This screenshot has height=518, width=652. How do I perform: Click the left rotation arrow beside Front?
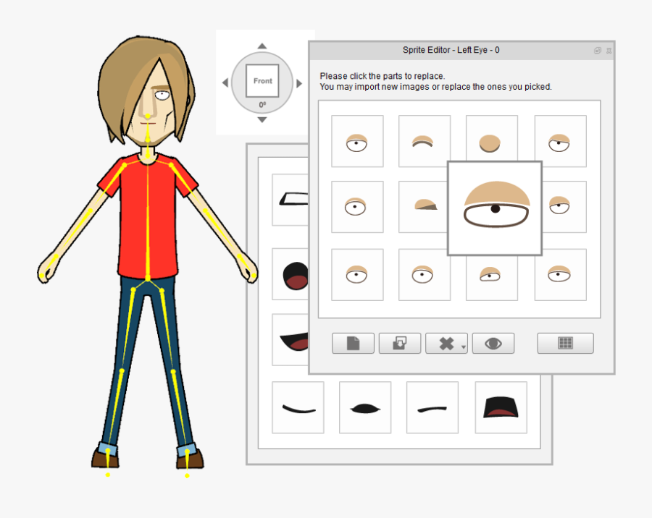click(225, 82)
